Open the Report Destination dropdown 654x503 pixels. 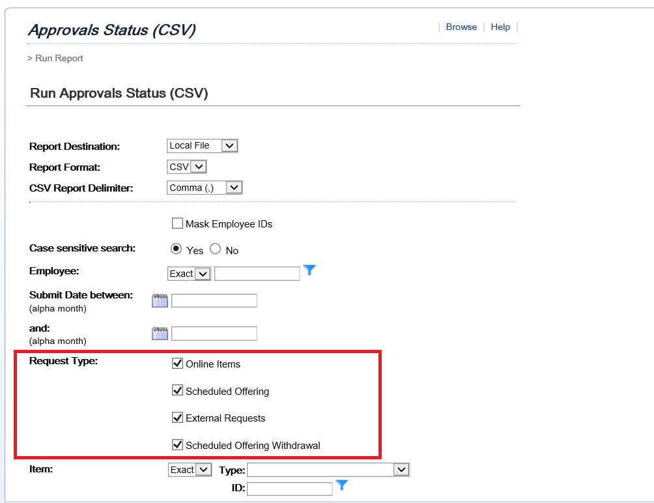203,145
